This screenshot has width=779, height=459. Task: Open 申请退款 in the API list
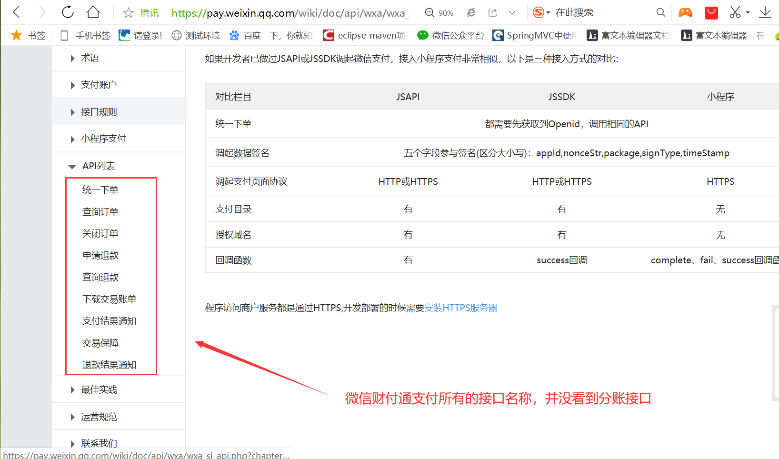coord(100,256)
